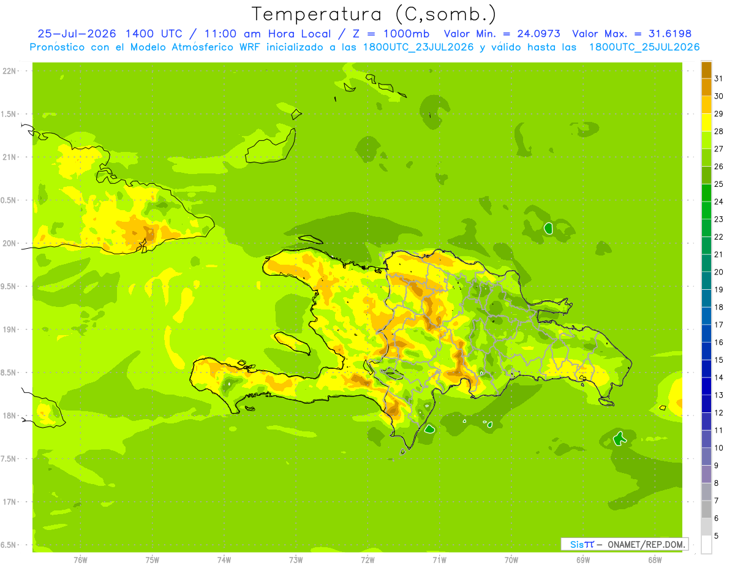Pick the legend swatch between 30 and 31
The width and height of the screenshot is (735, 568).
point(706,87)
